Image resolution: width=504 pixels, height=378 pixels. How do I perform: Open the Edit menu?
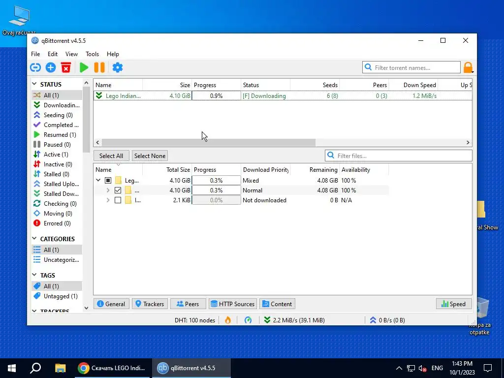pyautogui.click(x=52, y=54)
